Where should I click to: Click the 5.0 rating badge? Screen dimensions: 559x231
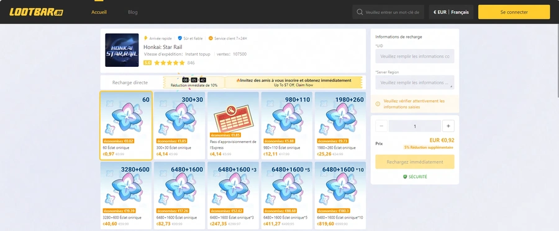click(147, 63)
